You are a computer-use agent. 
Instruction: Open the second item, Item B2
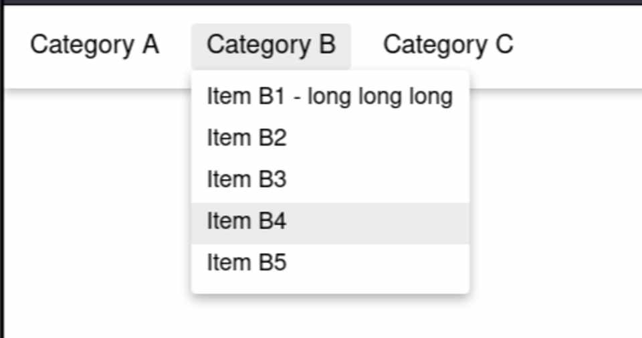[330, 138]
